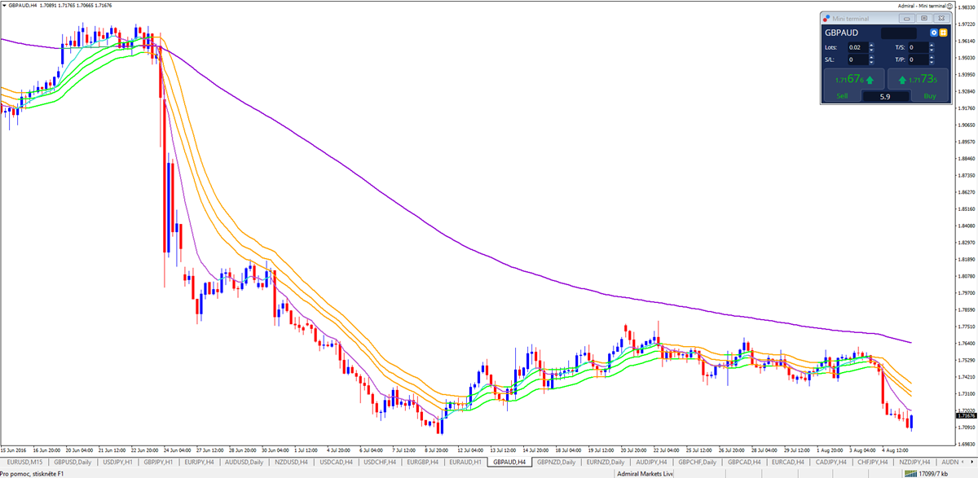Click the 5.9 spread value
This screenshot has height=478, width=978.
point(886,96)
